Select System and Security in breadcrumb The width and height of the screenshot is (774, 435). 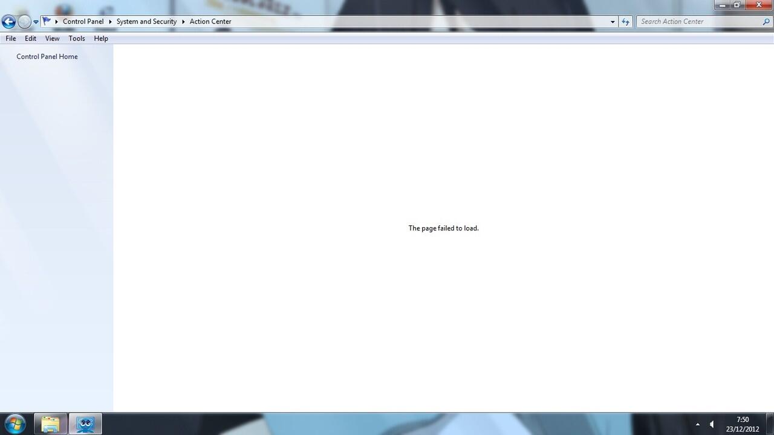146,22
